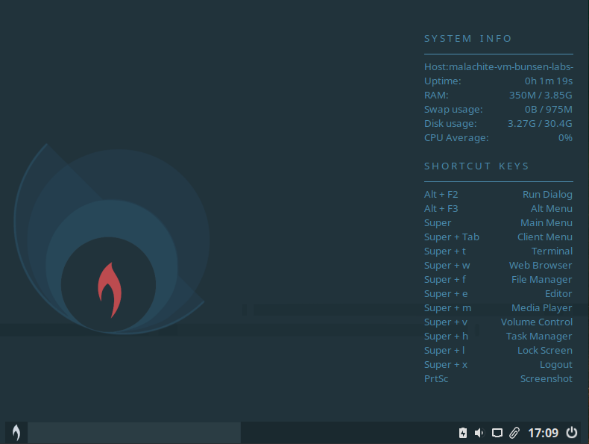Click the red flame wallpaper logo
The image size is (589, 444).
[110, 290]
